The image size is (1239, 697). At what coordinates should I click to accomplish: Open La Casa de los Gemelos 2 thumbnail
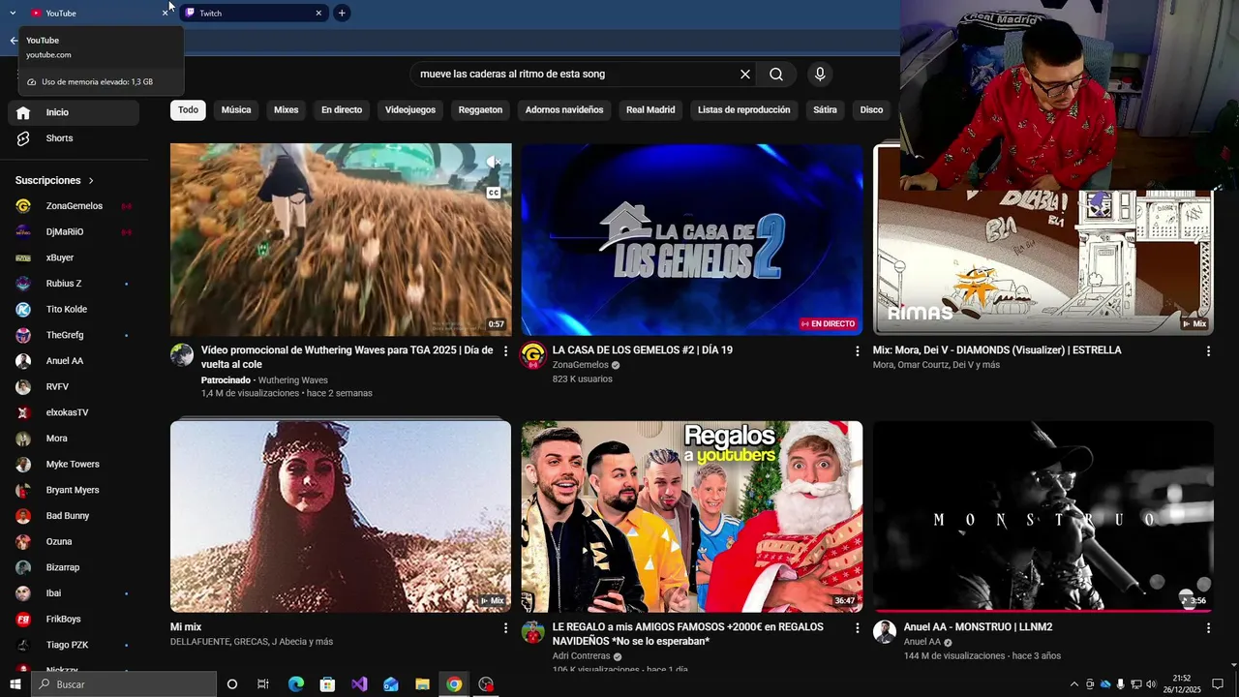692,239
